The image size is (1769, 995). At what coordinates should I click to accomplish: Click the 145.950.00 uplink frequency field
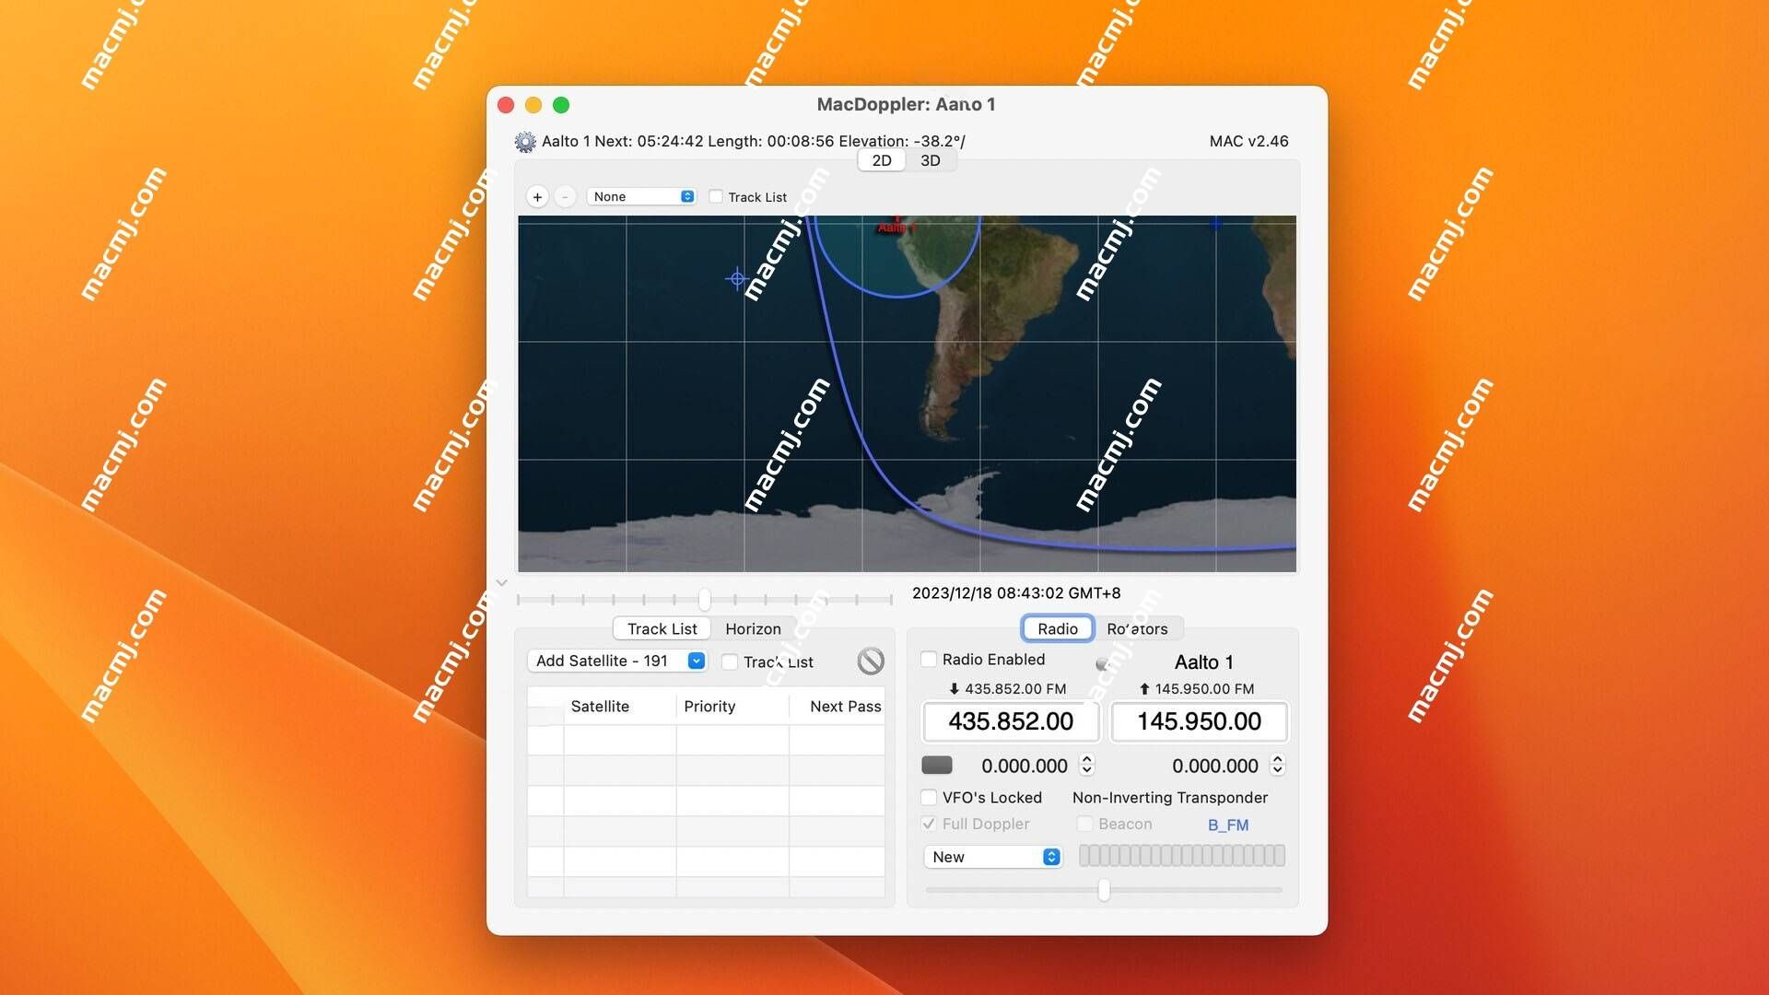coord(1199,721)
